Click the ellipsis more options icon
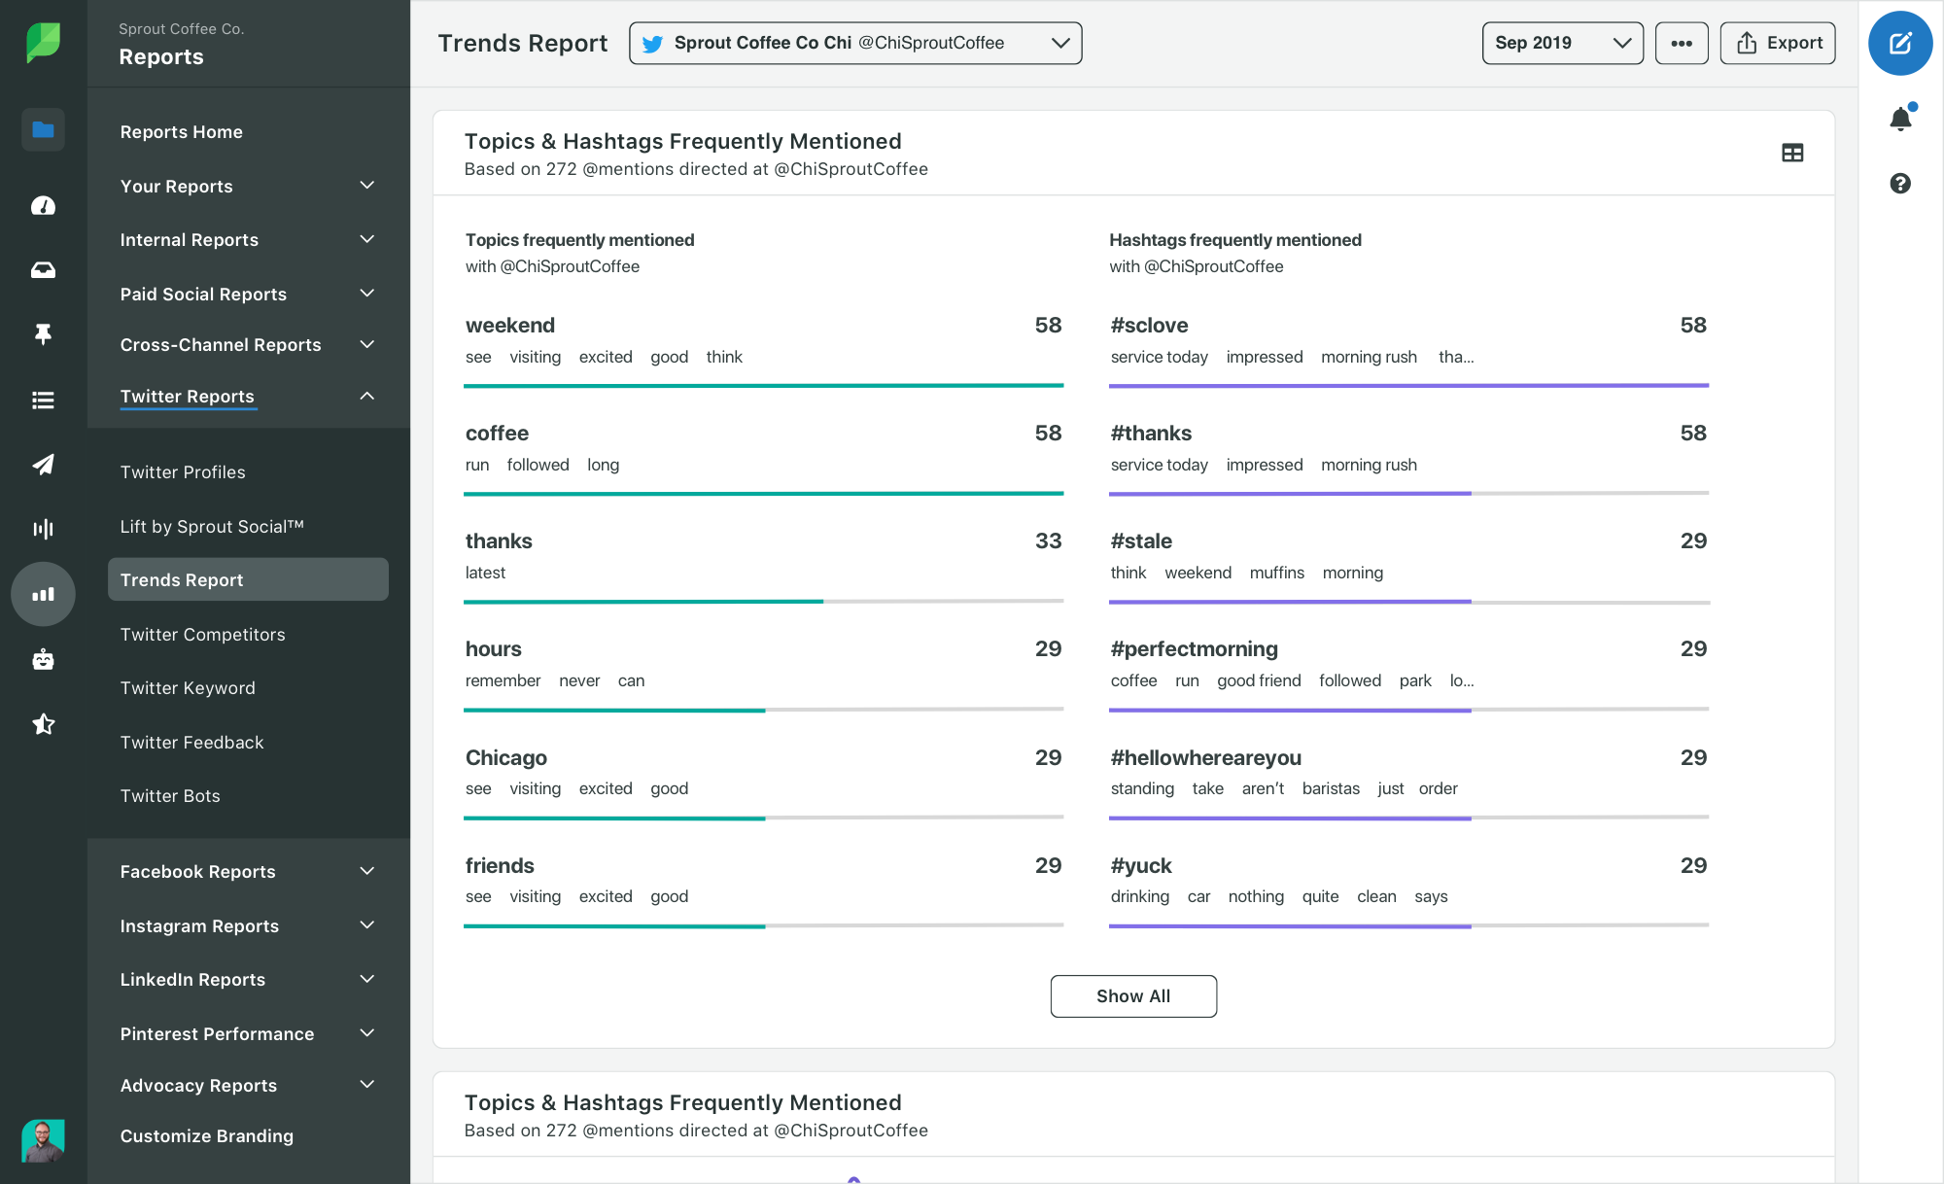The image size is (1944, 1184). [x=1682, y=42]
